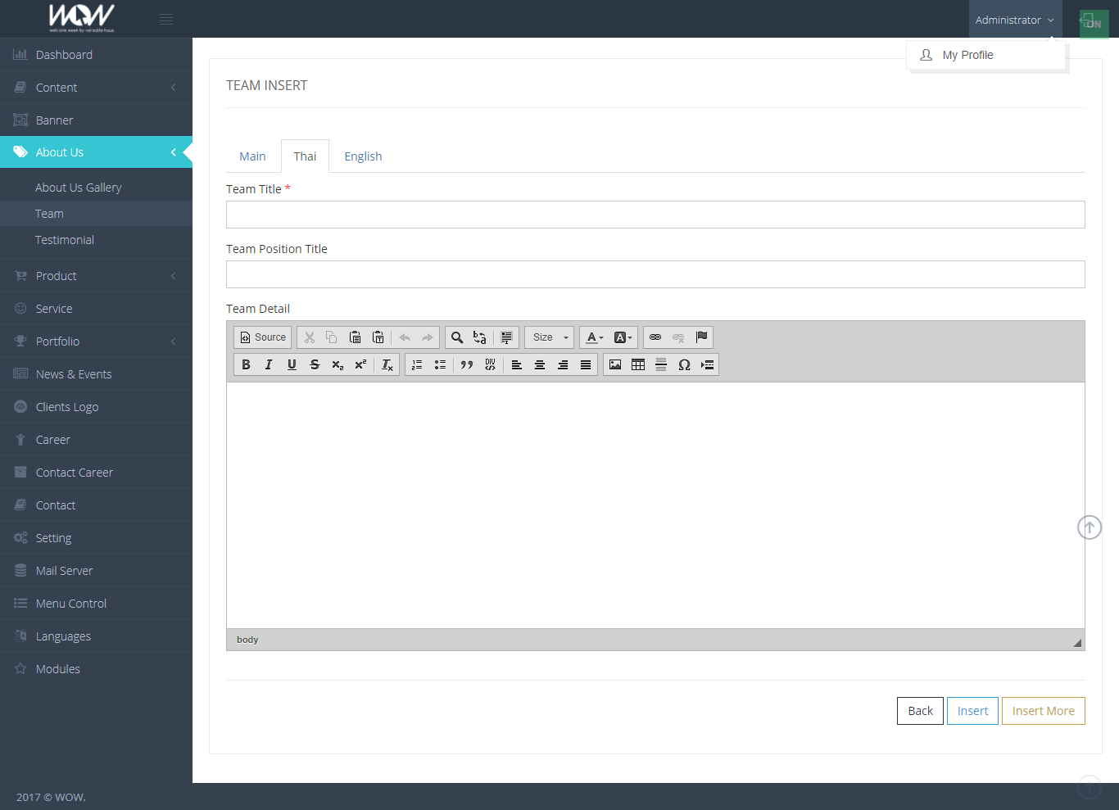Open the Background Color dropdown
This screenshot has height=810, width=1119.
click(x=623, y=337)
